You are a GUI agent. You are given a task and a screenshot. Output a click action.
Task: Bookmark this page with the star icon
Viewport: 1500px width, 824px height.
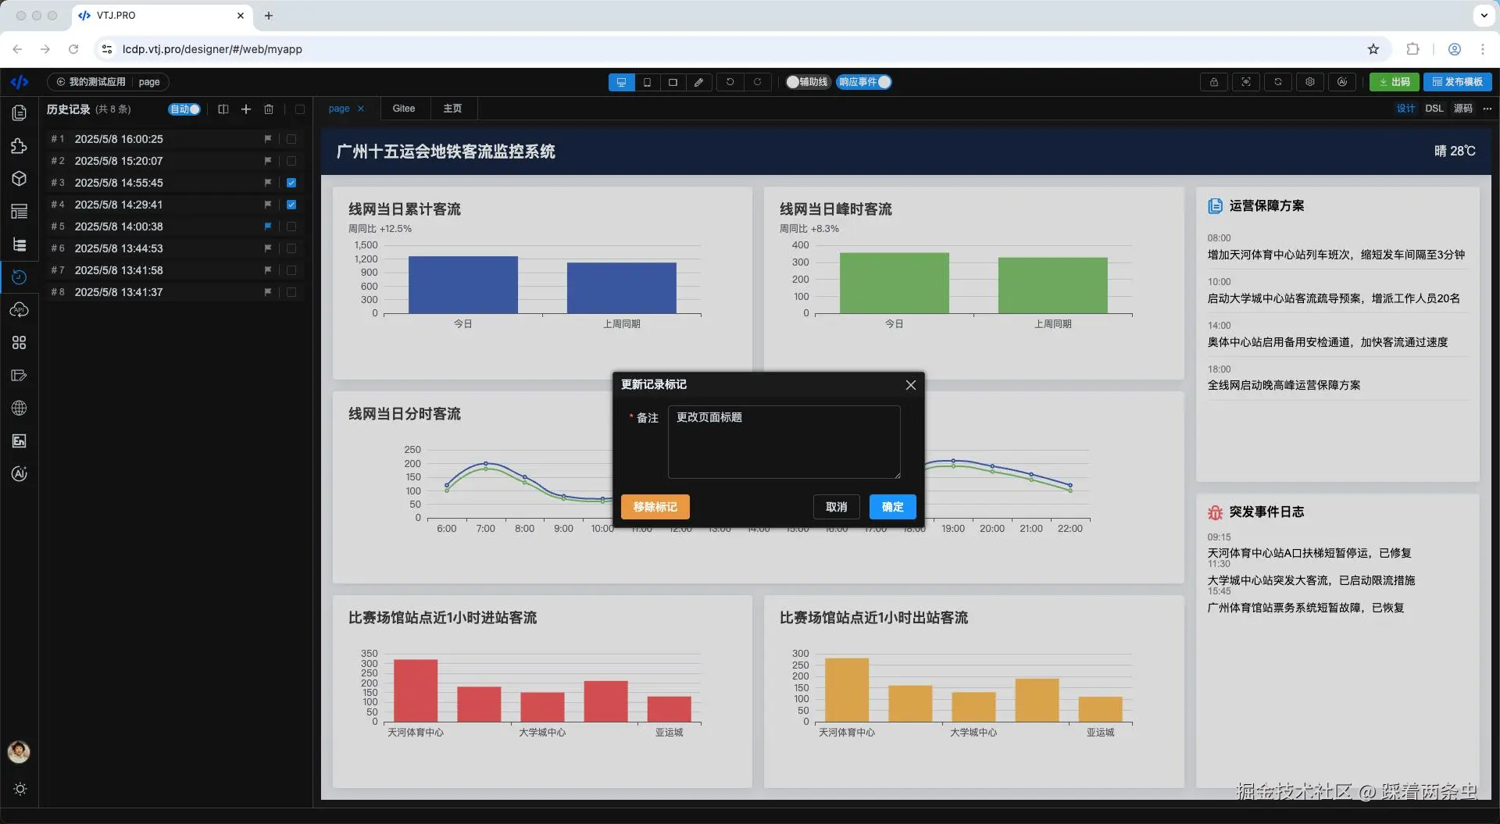tap(1373, 49)
